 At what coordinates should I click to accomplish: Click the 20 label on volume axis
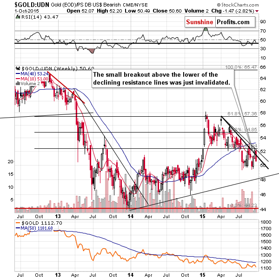point(11,161)
